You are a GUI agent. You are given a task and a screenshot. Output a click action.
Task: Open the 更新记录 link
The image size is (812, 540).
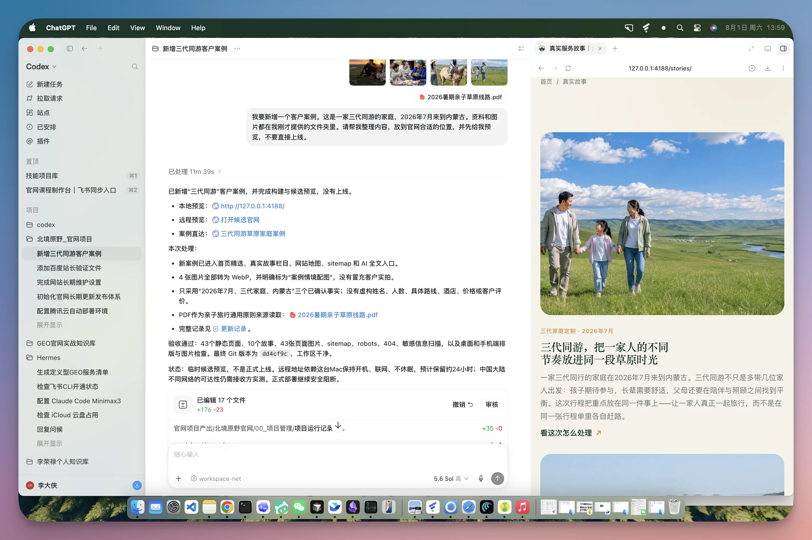pyautogui.click(x=234, y=329)
